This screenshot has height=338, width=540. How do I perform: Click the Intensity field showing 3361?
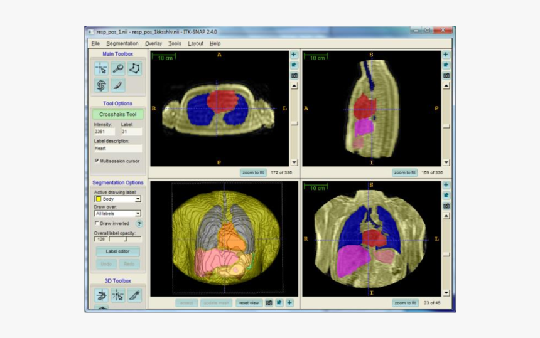[104, 132]
